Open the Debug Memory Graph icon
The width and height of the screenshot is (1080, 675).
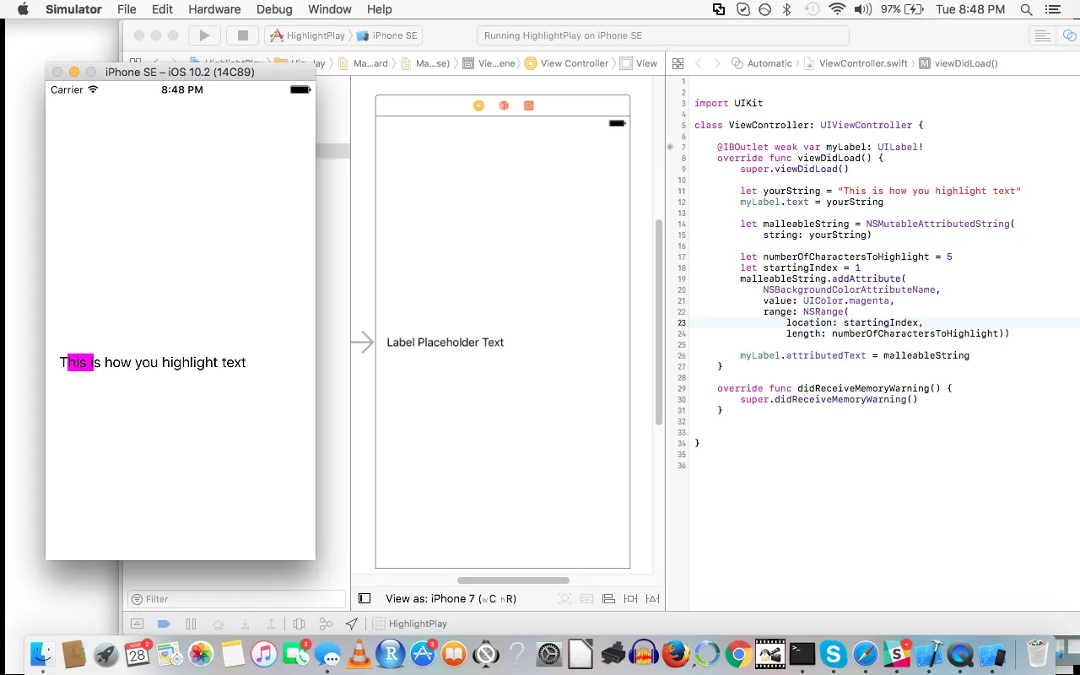point(326,624)
